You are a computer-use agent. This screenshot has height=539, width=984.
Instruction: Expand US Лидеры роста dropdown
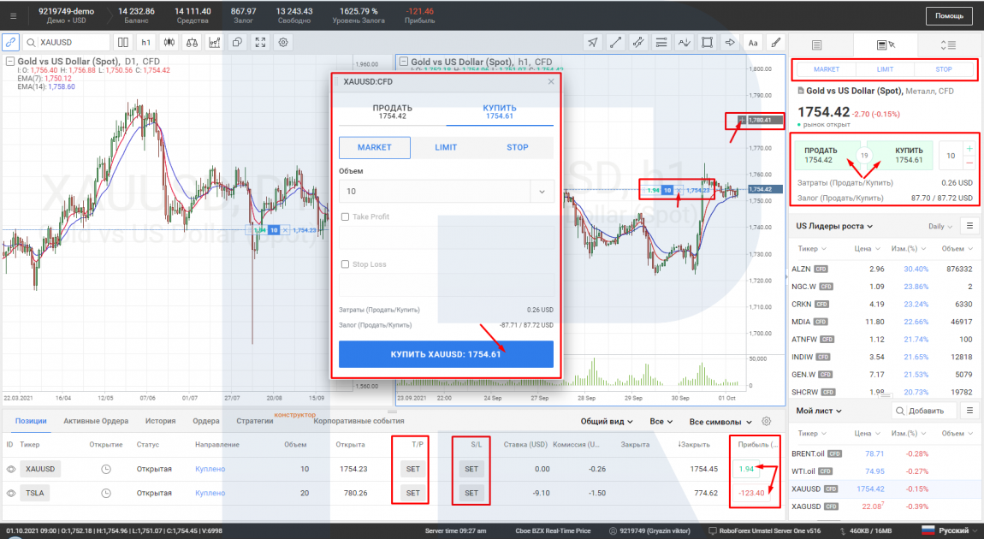[834, 226]
